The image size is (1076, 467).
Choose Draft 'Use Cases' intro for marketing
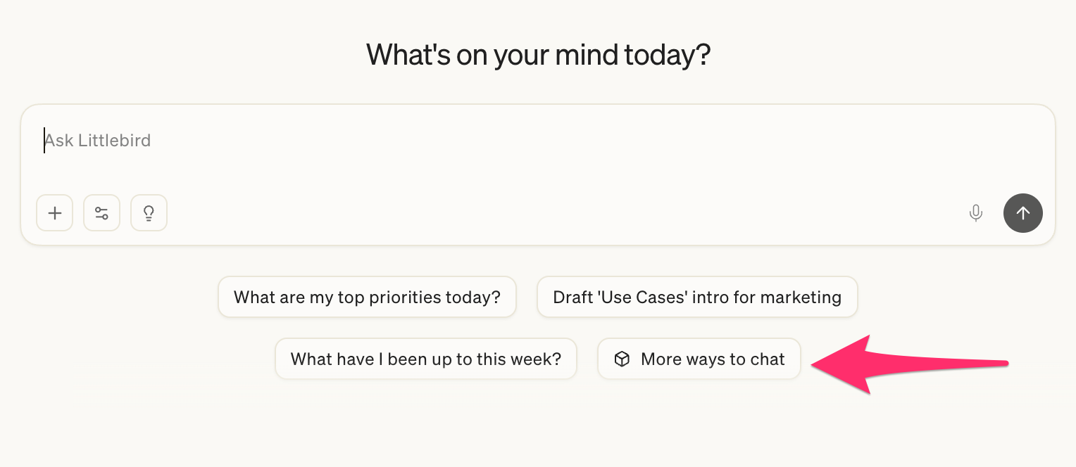coord(696,297)
